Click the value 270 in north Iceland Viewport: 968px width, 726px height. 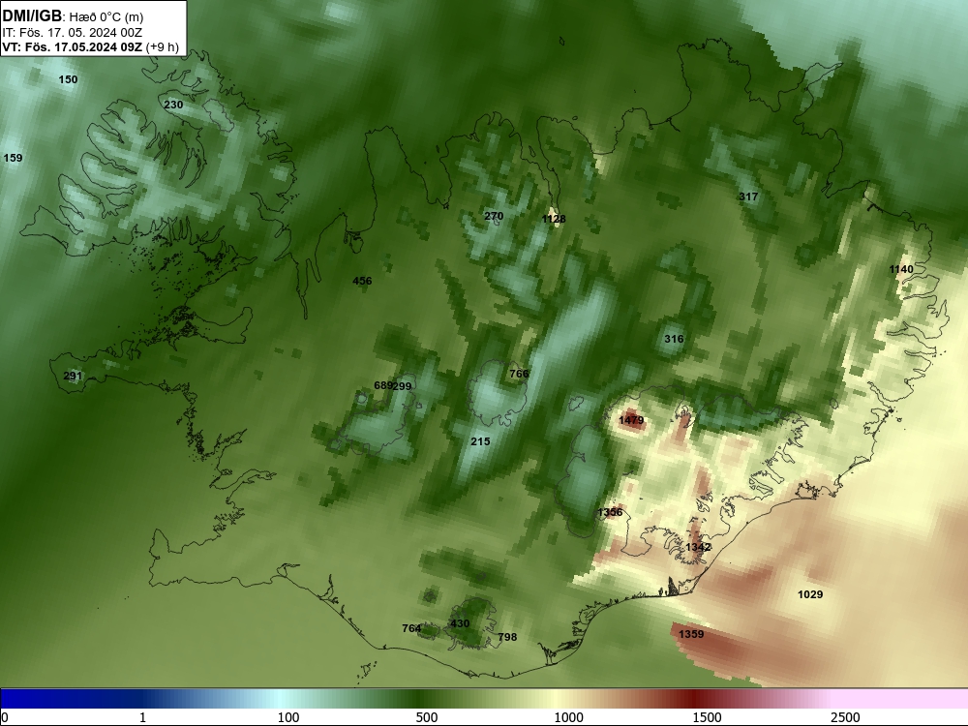494,216
